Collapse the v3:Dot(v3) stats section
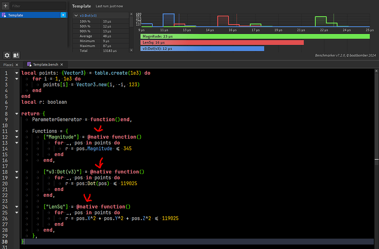Image resolution: width=379 pixels, height=249 pixels. tap(76, 15)
